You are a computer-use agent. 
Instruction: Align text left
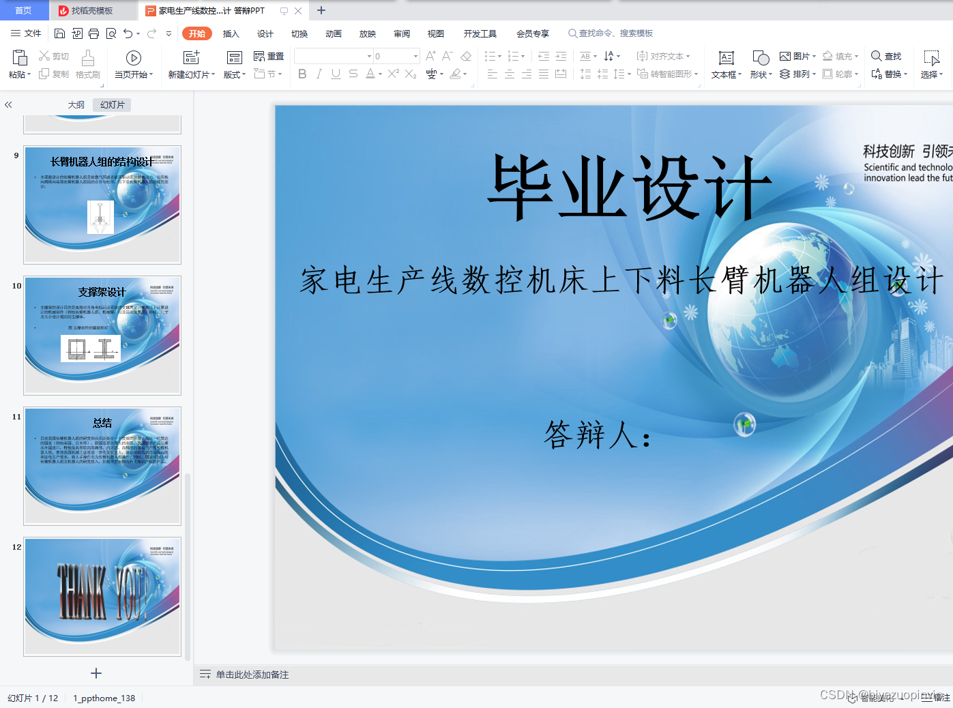493,74
